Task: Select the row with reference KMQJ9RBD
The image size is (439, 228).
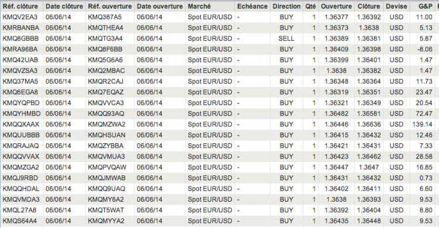Action: pyautogui.click(x=218, y=178)
